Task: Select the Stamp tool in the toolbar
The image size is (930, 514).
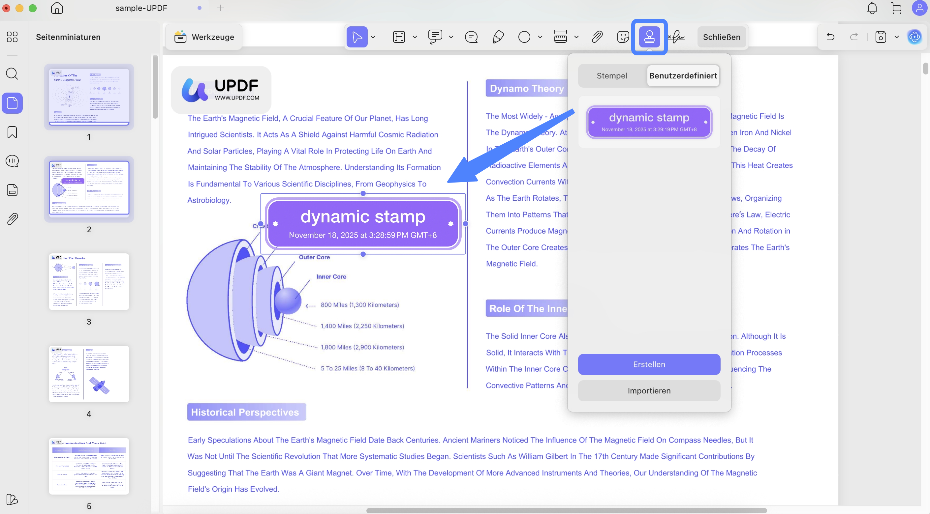Action: (650, 37)
